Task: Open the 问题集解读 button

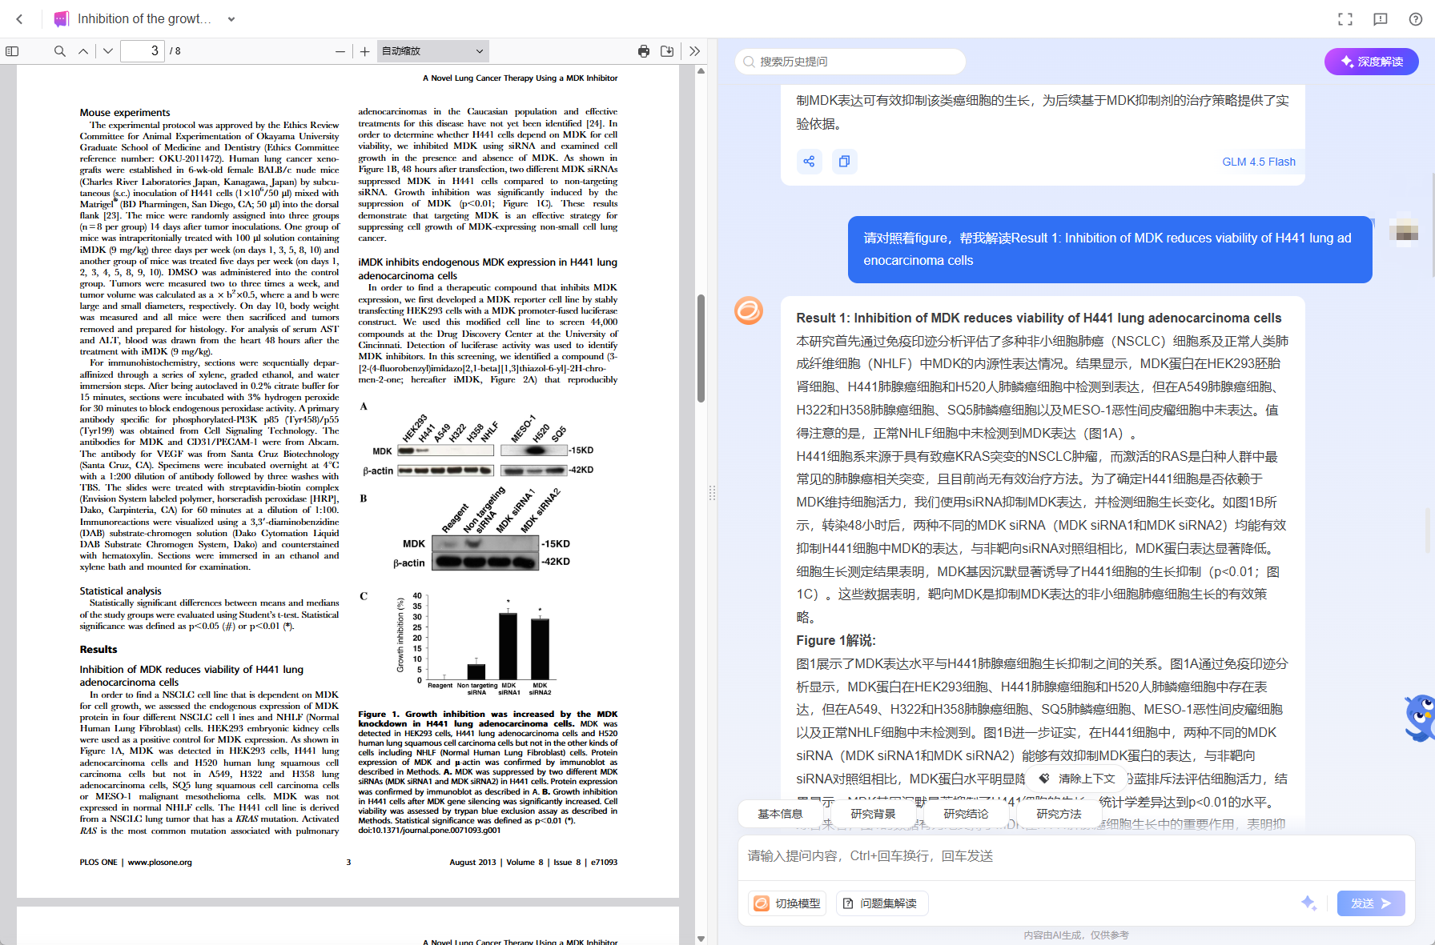Action: click(882, 903)
